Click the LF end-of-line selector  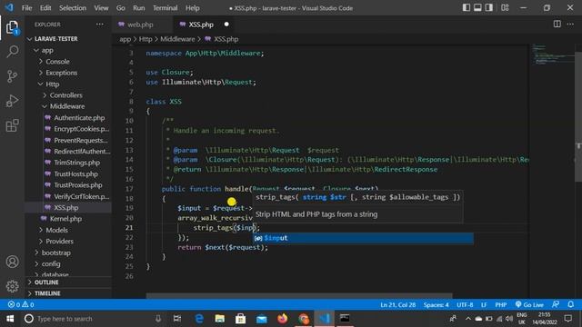[484, 305]
